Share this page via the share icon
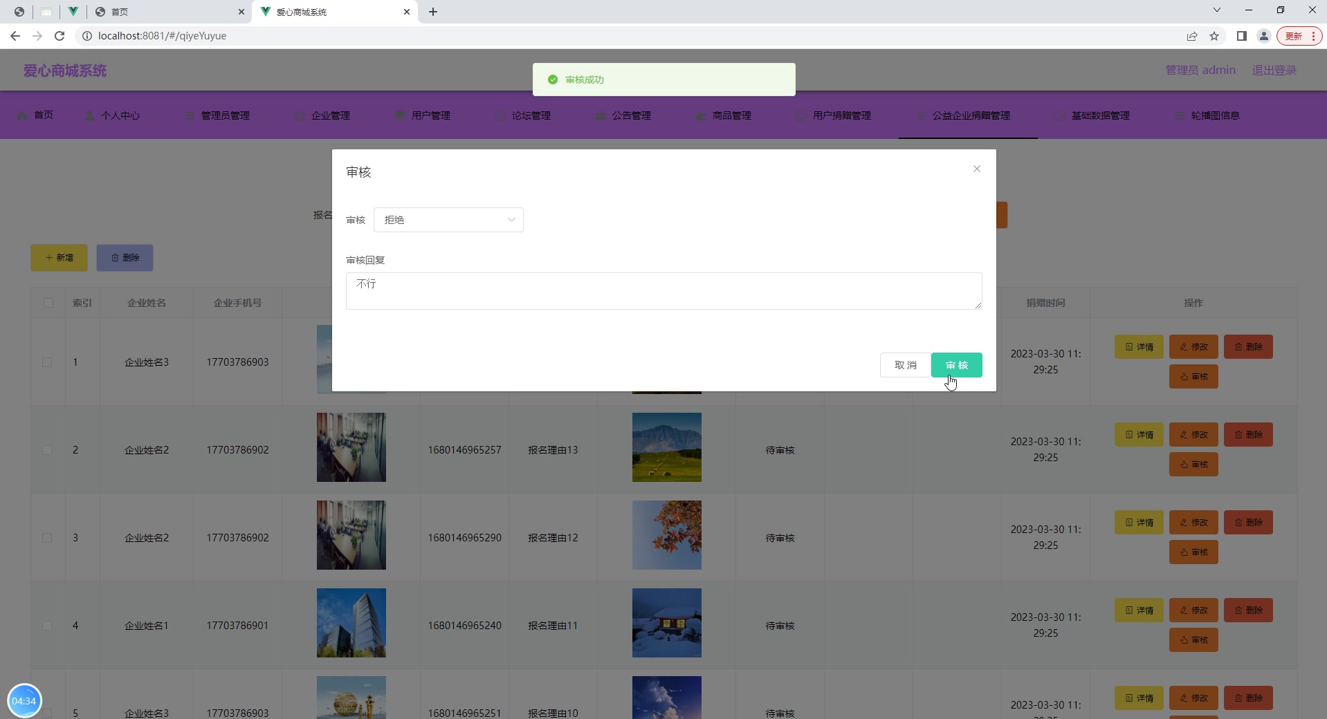 (1192, 36)
